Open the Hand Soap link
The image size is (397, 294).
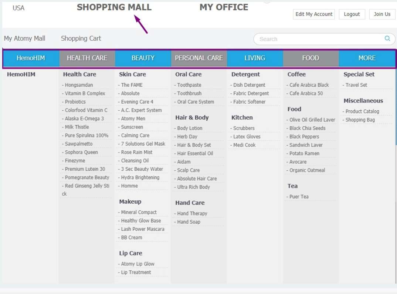(x=189, y=222)
